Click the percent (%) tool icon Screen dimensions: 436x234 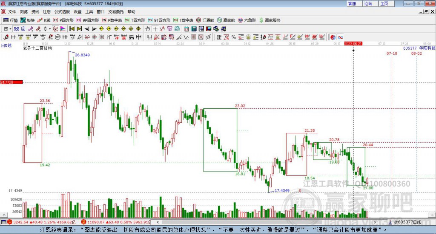(x=234, y=37)
